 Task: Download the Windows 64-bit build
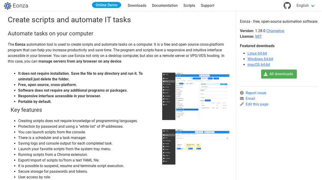(x=260, y=59)
